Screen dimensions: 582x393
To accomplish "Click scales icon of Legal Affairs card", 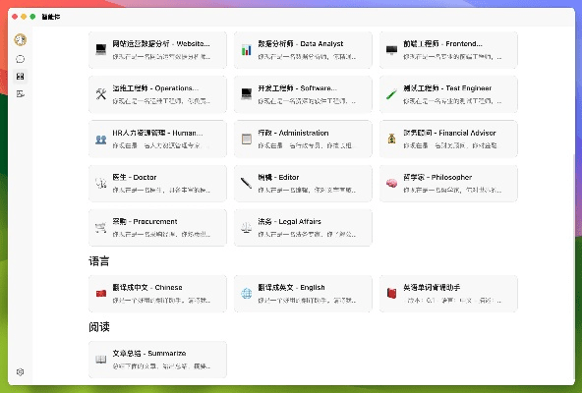I will (x=247, y=228).
